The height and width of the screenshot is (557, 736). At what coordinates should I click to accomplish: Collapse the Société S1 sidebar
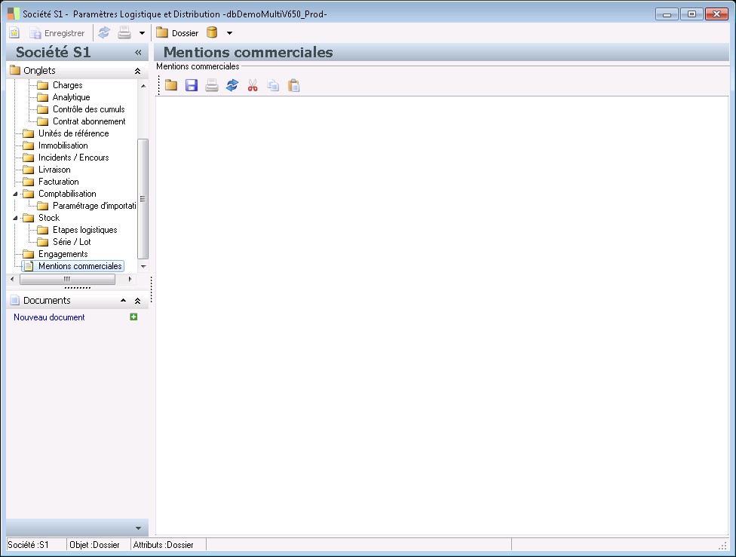pyautogui.click(x=138, y=53)
